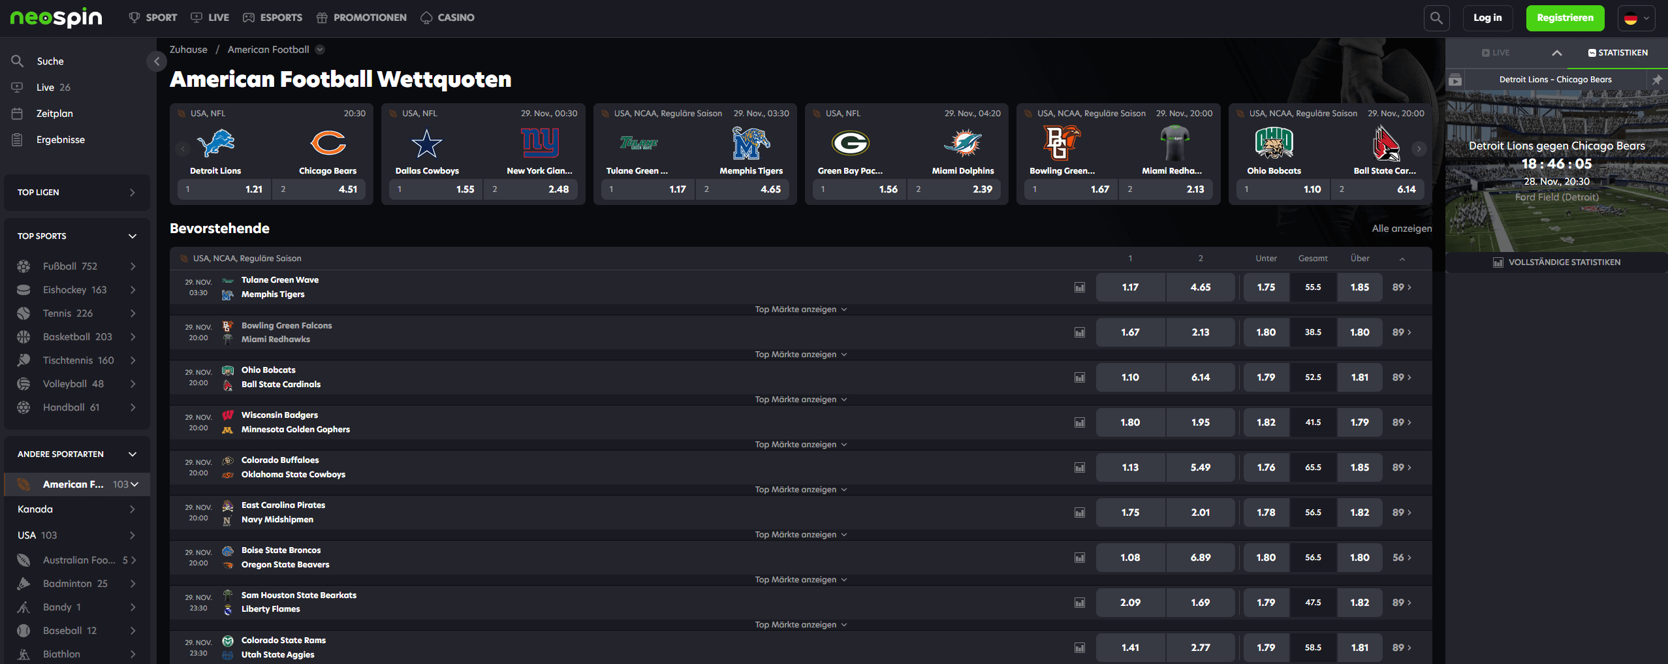Collapse TOP SPORTS section
The image size is (1668, 664).
click(x=77, y=236)
